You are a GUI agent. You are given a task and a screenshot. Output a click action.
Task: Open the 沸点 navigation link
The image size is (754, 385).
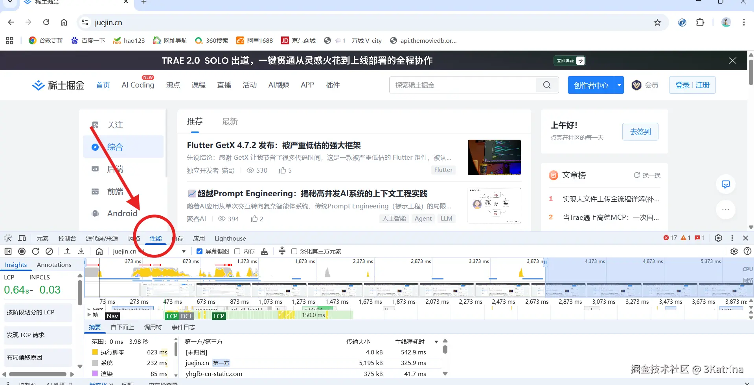pyautogui.click(x=173, y=85)
